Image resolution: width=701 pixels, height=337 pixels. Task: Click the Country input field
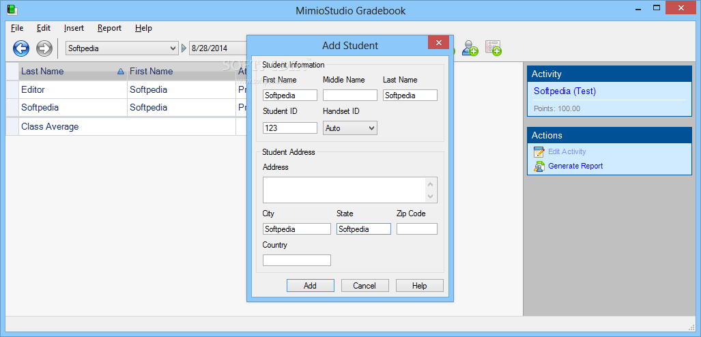pyautogui.click(x=297, y=260)
